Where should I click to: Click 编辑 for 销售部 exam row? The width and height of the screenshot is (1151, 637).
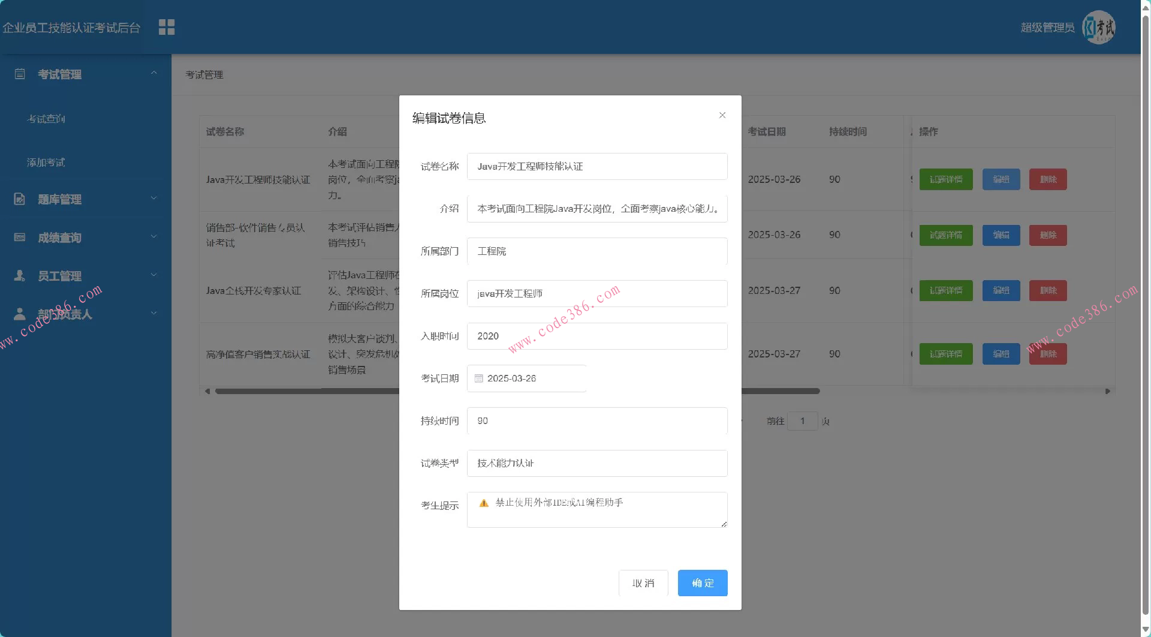1001,235
